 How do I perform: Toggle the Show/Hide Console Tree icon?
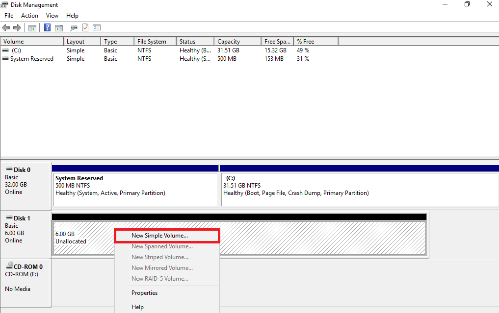32,28
